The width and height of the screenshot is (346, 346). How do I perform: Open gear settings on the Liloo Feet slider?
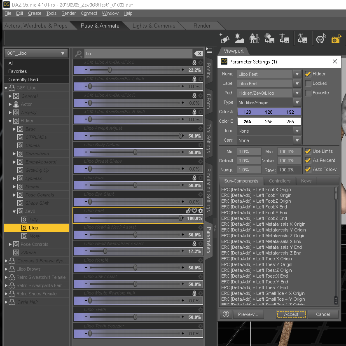(x=200, y=211)
